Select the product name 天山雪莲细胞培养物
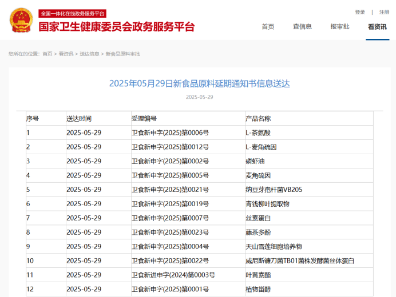This screenshot has width=396, height=297. tap(274, 246)
